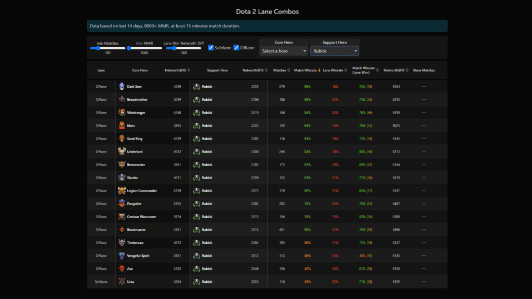Sort table by Match Winrate column
The height and width of the screenshot is (299, 532).
pyautogui.click(x=307, y=70)
